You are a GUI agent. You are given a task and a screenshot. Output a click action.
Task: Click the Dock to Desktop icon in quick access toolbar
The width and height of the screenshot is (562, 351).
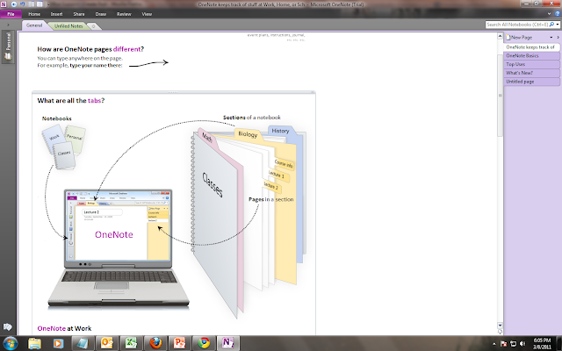(x=32, y=4)
